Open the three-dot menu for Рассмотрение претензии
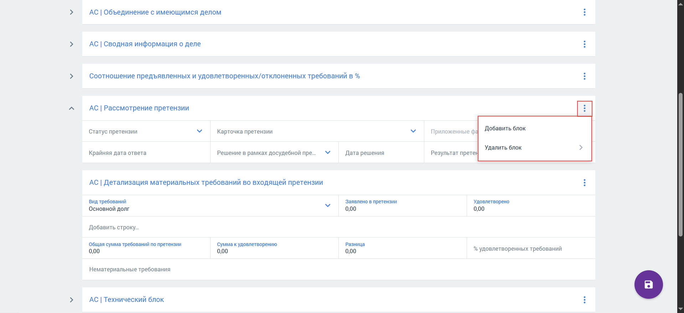The width and height of the screenshot is (684, 313). coord(584,108)
